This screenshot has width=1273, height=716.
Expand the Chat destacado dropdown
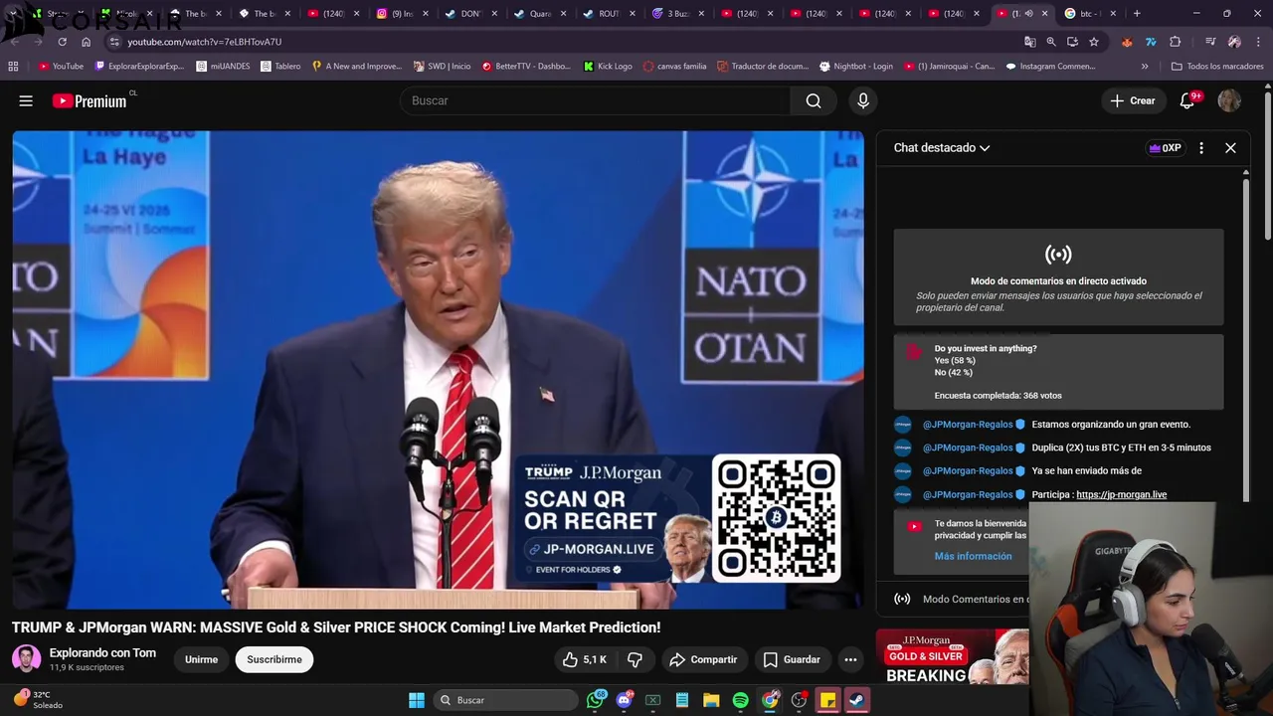[x=942, y=148]
